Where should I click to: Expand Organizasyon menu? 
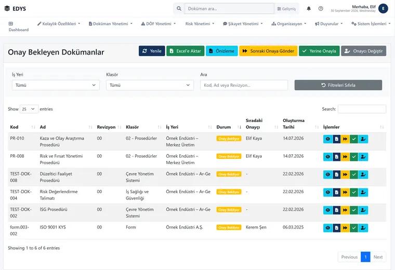289,24
